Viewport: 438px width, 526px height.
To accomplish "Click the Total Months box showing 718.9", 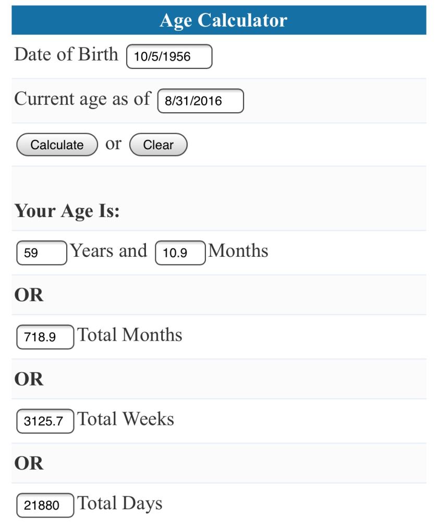I will pos(45,337).
